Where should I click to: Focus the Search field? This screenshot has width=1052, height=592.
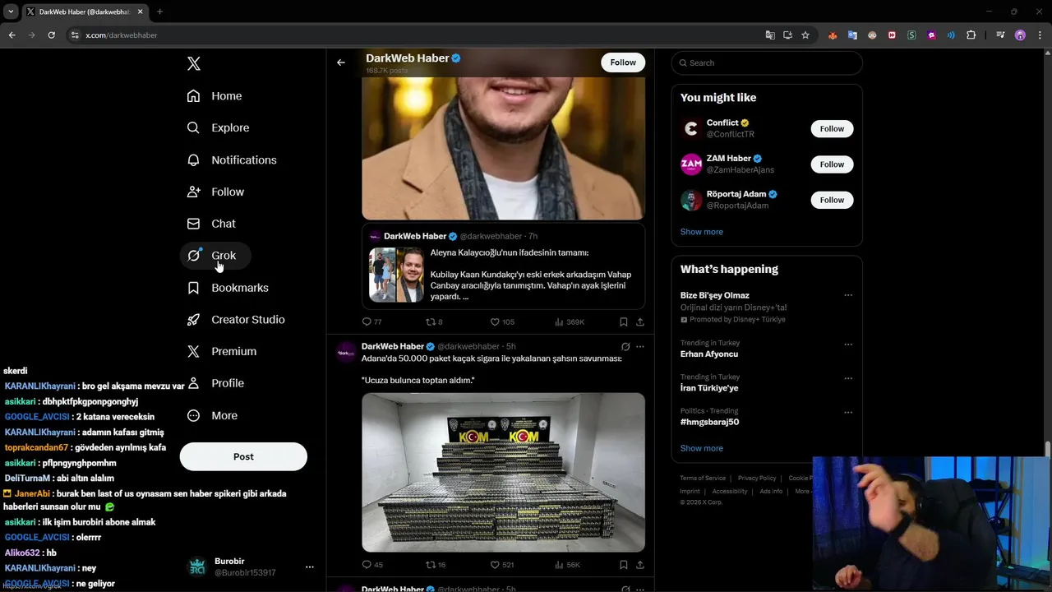(767, 62)
